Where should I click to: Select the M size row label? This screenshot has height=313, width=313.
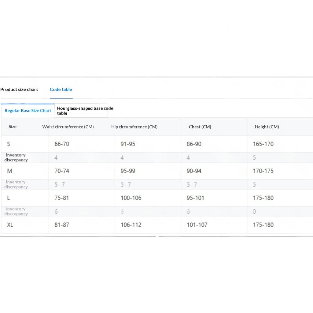(x=9, y=171)
